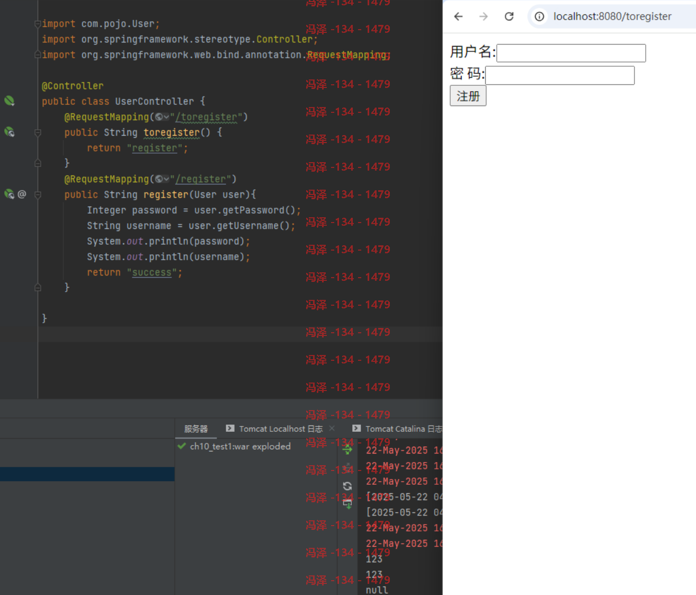Click System.out.println(username) line
This screenshot has height=595, width=696.
168,256
